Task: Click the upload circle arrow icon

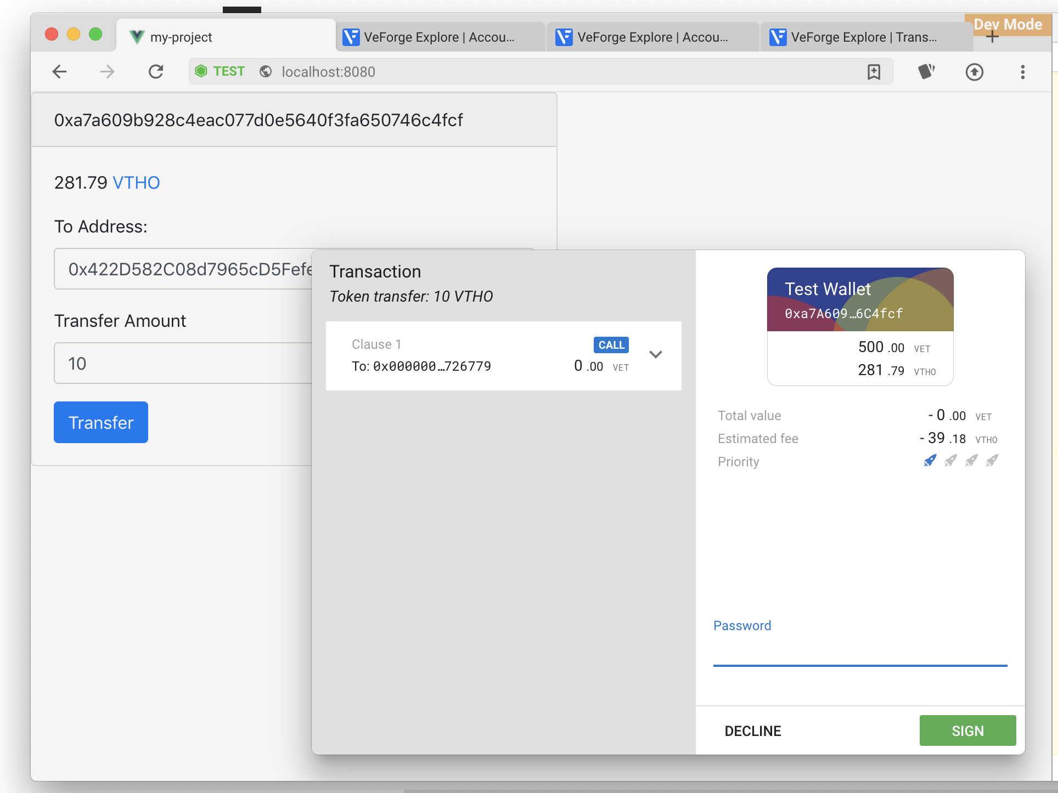Action: 974,72
